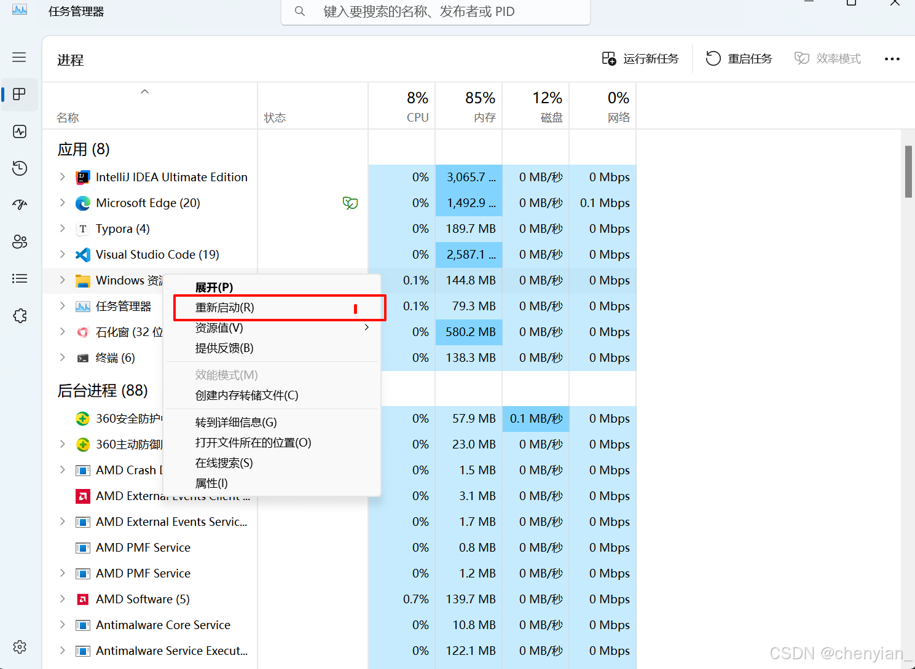Click the IntelliJ IDEA app icon

pyautogui.click(x=82, y=178)
